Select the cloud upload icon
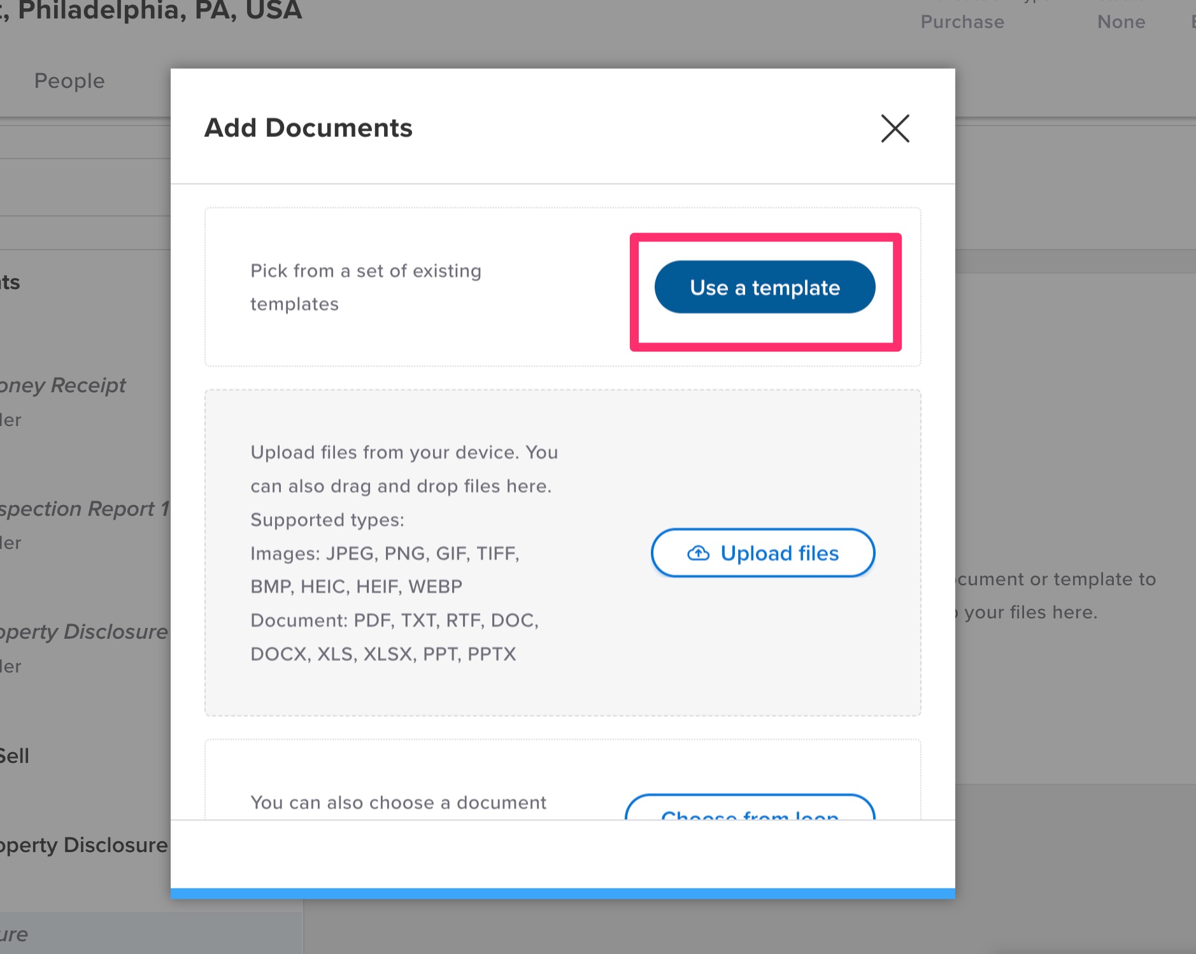This screenshot has height=954, width=1196. pos(699,553)
